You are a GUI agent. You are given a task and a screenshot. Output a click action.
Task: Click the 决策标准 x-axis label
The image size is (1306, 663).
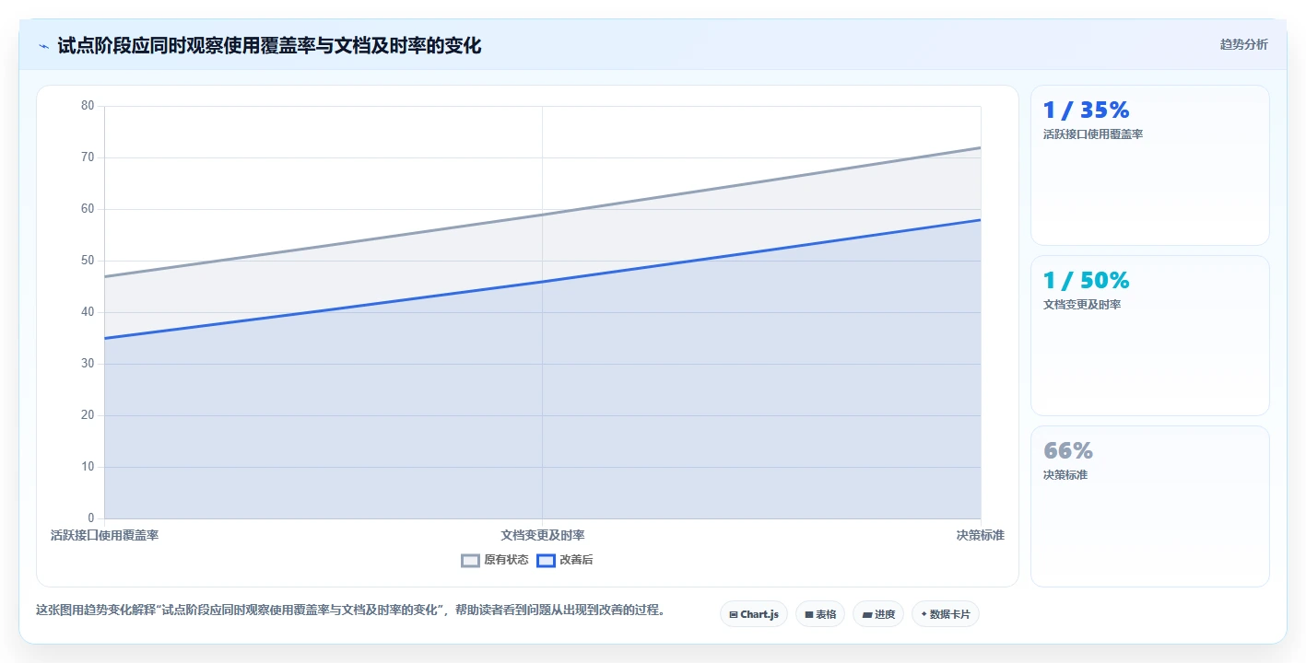point(980,535)
